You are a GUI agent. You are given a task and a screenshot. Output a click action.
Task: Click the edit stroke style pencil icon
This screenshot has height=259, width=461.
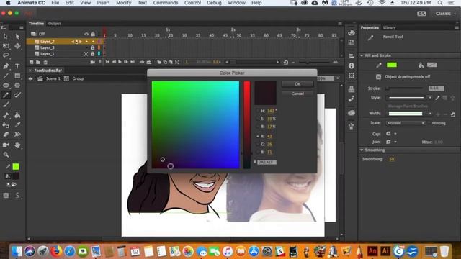437,98
